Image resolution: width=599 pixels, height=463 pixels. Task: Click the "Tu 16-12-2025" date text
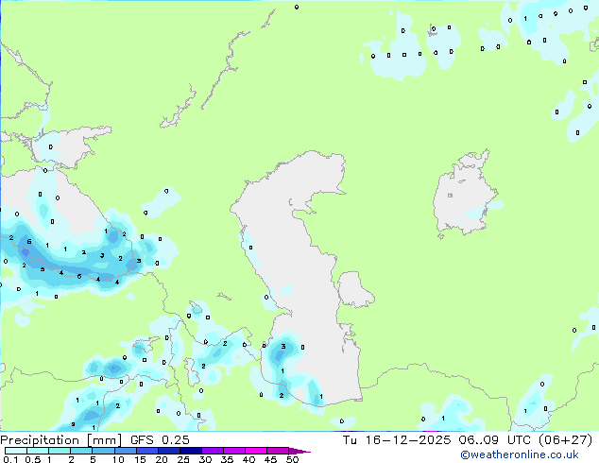(x=397, y=440)
